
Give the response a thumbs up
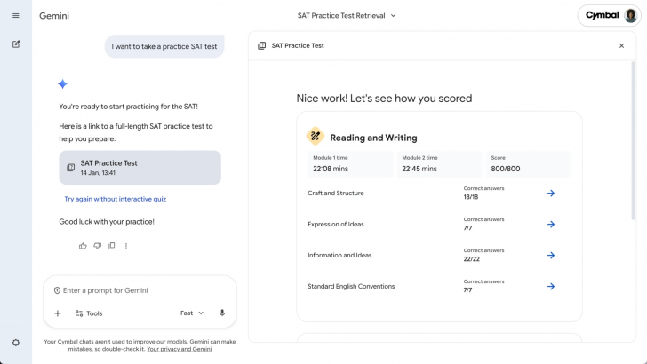(x=83, y=246)
